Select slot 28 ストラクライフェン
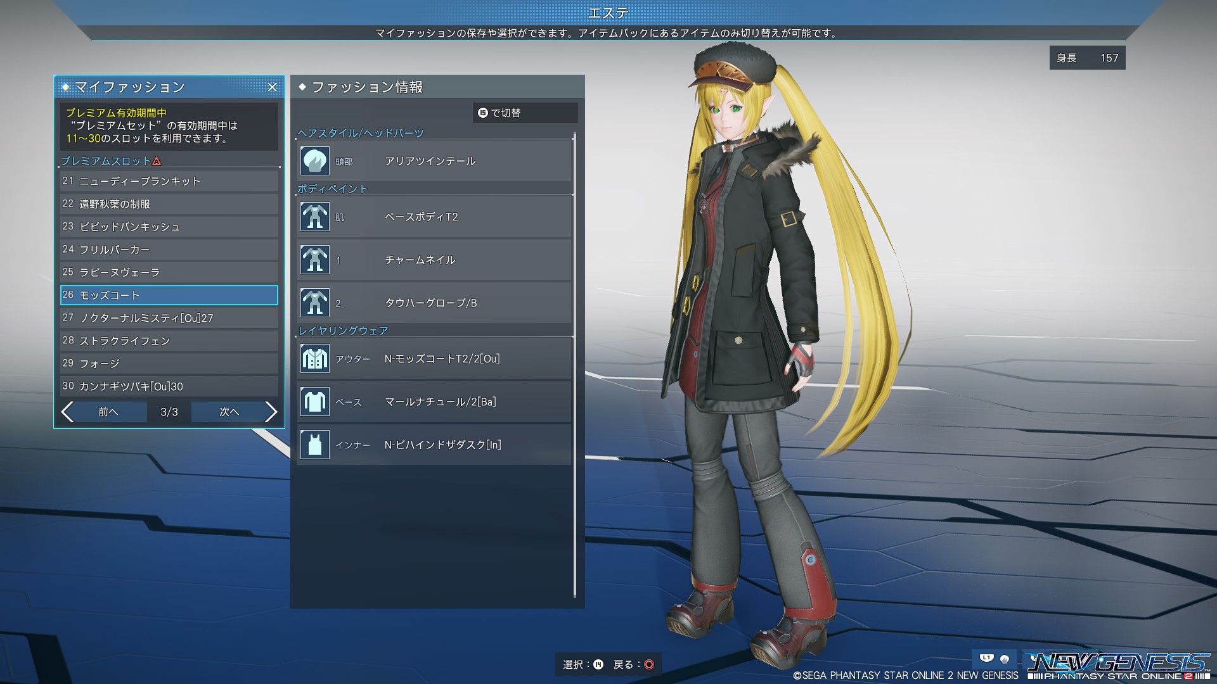1217x684 pixels. click(x=169, y=341)
